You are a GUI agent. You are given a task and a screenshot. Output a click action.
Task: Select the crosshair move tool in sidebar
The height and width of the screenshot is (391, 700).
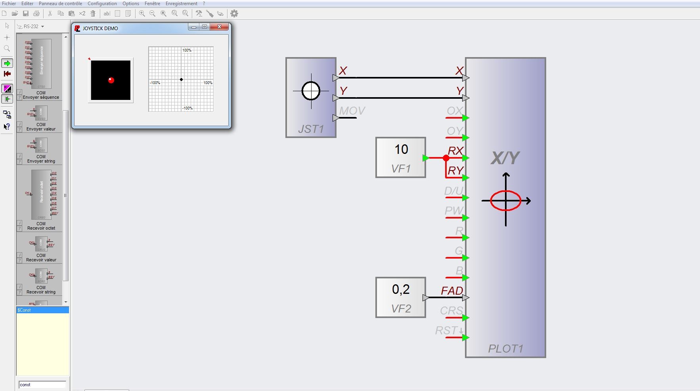point(7,37)
